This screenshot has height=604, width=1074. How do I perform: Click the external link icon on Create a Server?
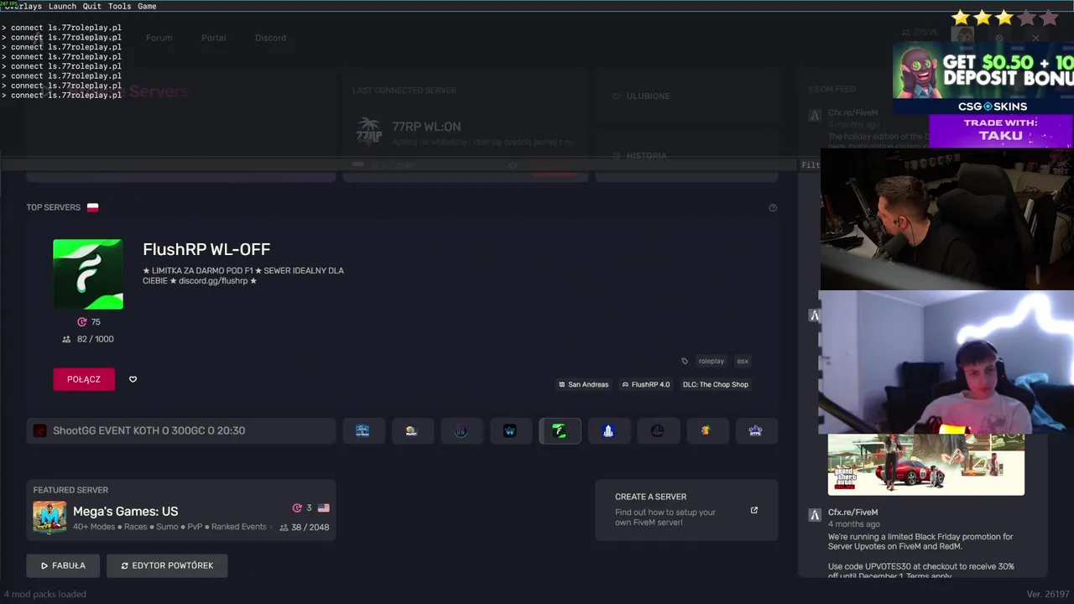tap(753, 510)
